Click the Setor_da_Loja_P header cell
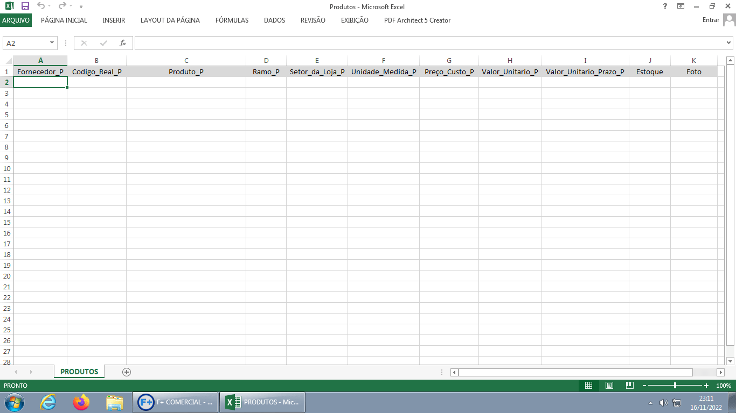The height and width of the screenshot is (413, 736). (317, 72)
